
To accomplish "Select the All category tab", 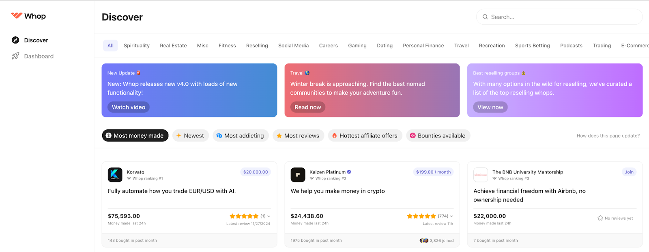I will pyautogui.click(x=110, y=46).
